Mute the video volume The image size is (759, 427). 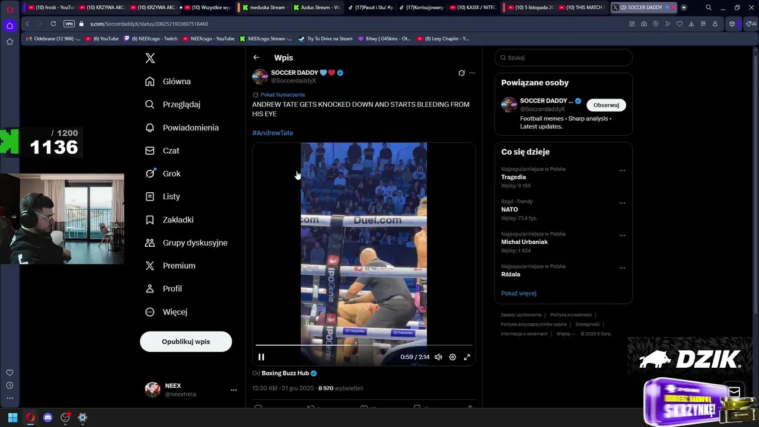pos(438,357)
